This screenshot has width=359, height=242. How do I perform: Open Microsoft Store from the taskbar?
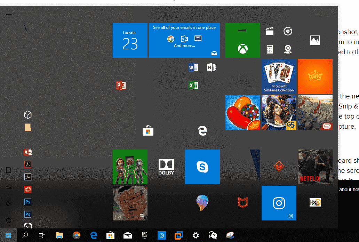point(110,235)
